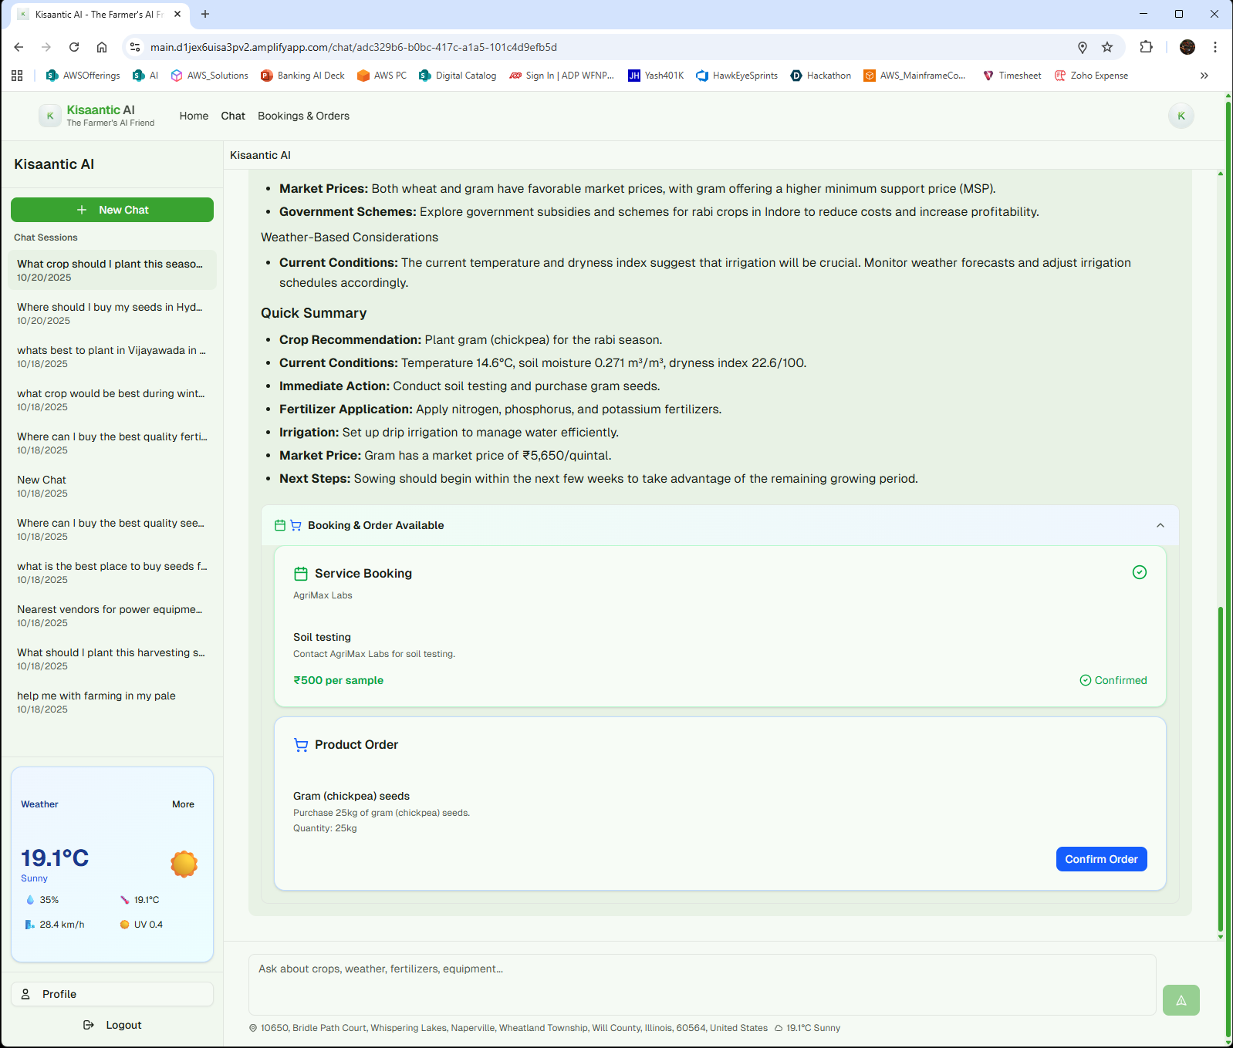Open chat 'Nearest vendors for power equipme...'

pos(112,615)
